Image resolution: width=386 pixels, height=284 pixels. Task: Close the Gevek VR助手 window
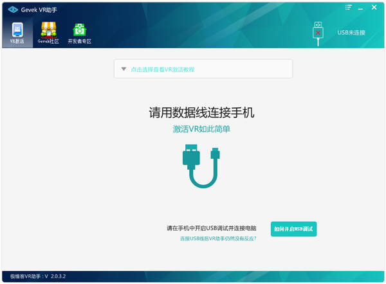click(x=374, y=7)
